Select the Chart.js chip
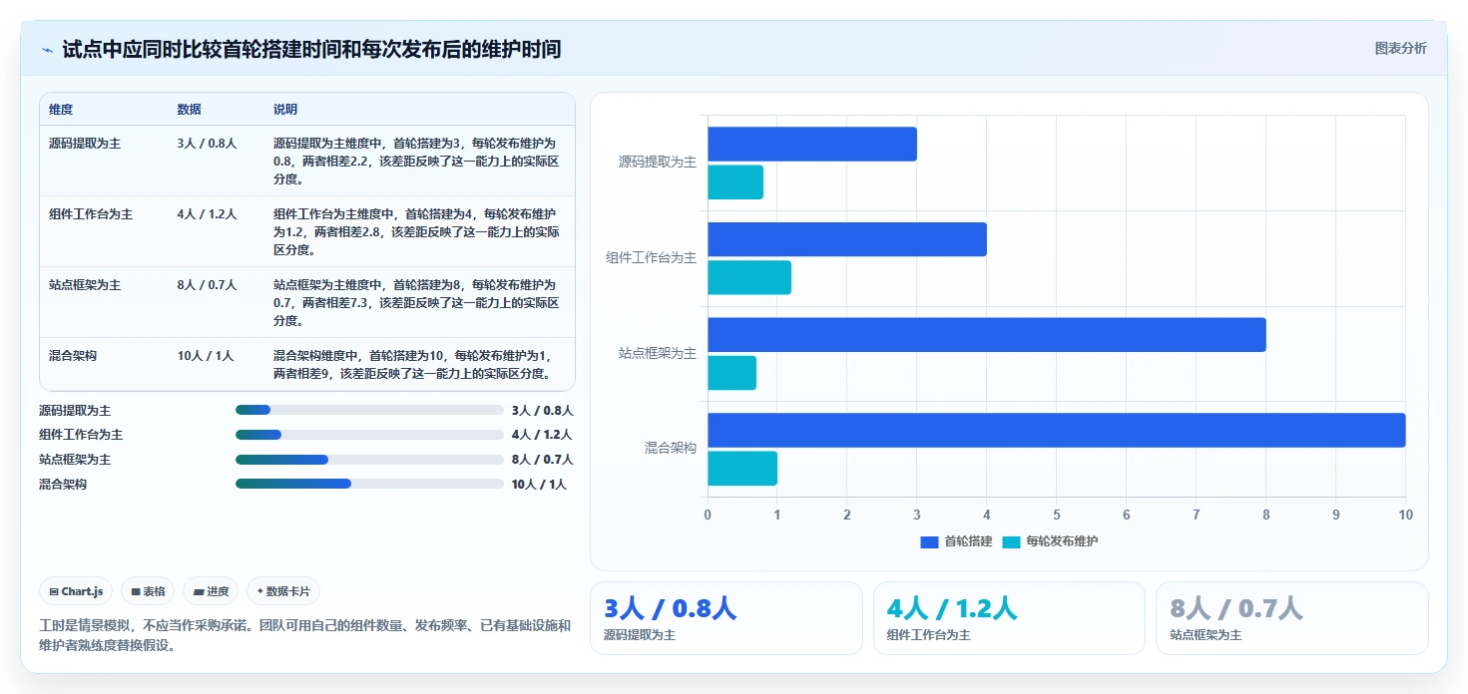 coord(77,591)
